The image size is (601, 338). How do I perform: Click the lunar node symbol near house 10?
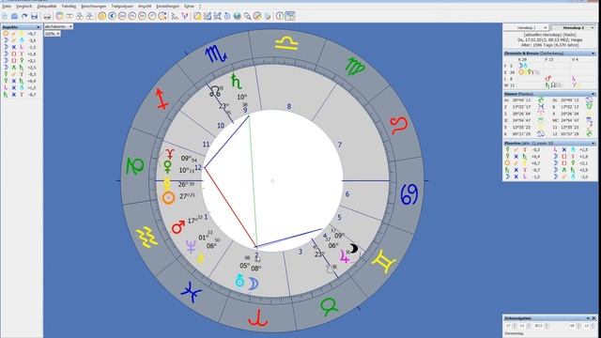[215, 92]
